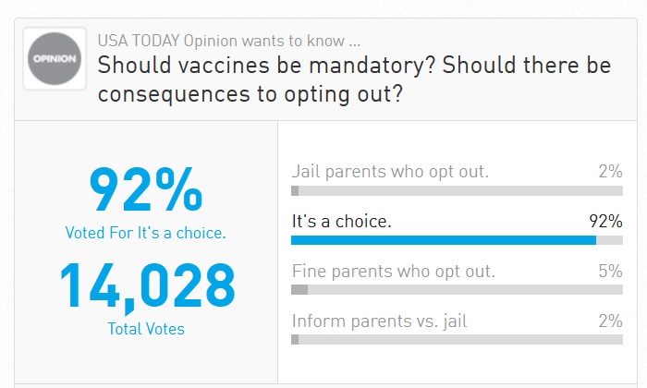This screenshot has height=388, width=647.
Task: Click the 'consequences to opting out?' headline line
Action: [x=250, y=94]
